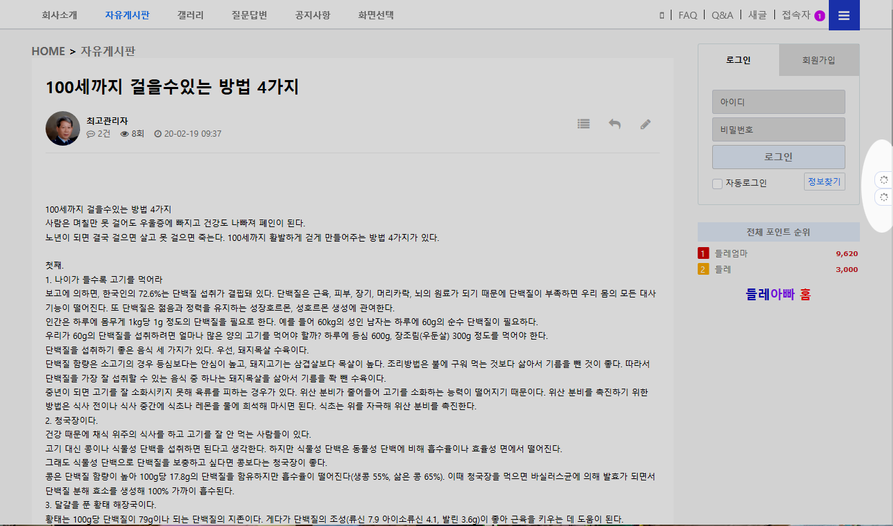Click the 전체 포인트 순위 header
Screen dimensions: 893x526
pos(778,232)
